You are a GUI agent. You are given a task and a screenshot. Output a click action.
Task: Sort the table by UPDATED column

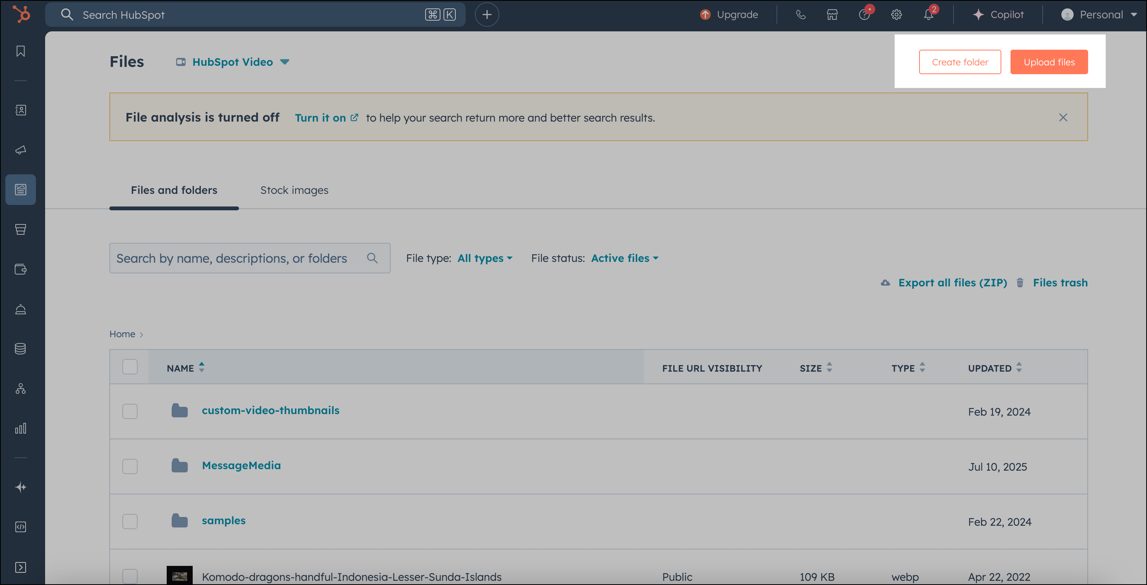[x=995, y=368]
